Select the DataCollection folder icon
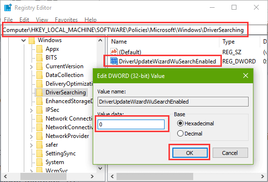The width and height of the screenshot is (268, 182). 39,75
